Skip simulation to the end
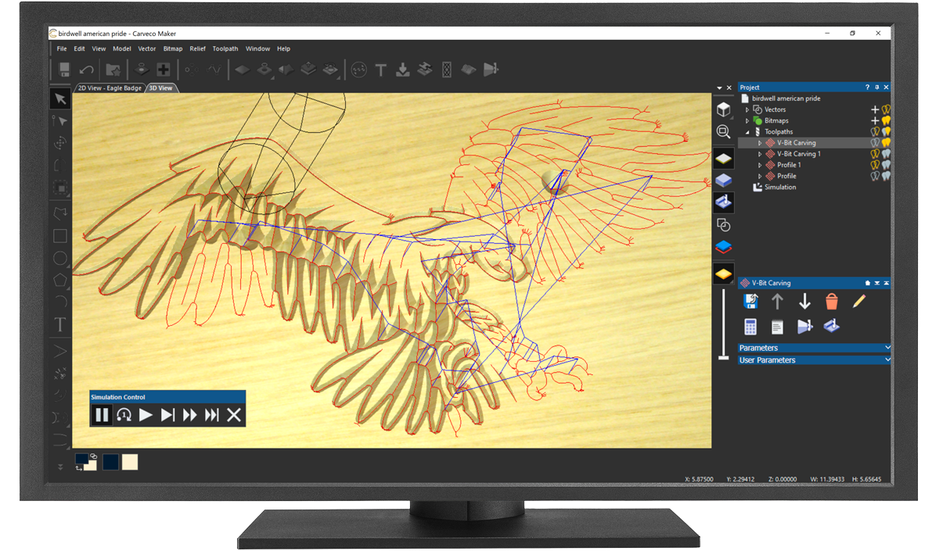Viewport: 939px width, 551px height. click(x=211, y=415)
